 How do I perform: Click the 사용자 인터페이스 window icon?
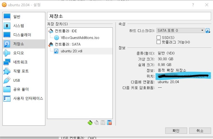click(7, 98)
